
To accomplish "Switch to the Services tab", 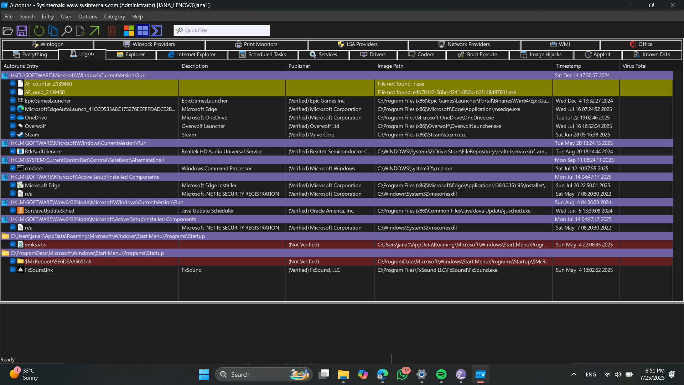I will point(323,55).
